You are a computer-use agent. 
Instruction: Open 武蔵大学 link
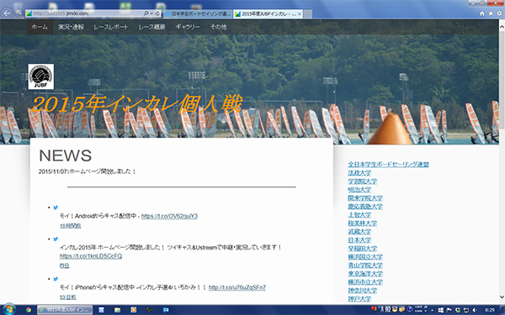(x=359, y=231)
